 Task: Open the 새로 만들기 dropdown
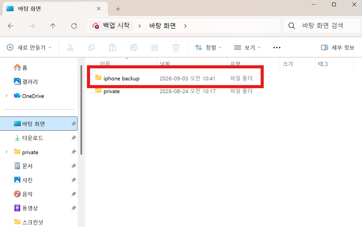(29, 47)
